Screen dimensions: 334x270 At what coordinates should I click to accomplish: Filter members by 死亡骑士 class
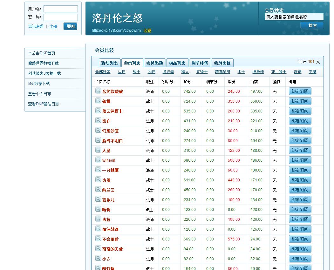(279, 72)
